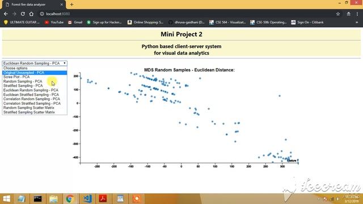
Task: Bookmark this page with star icon
Action: [338, 14]
